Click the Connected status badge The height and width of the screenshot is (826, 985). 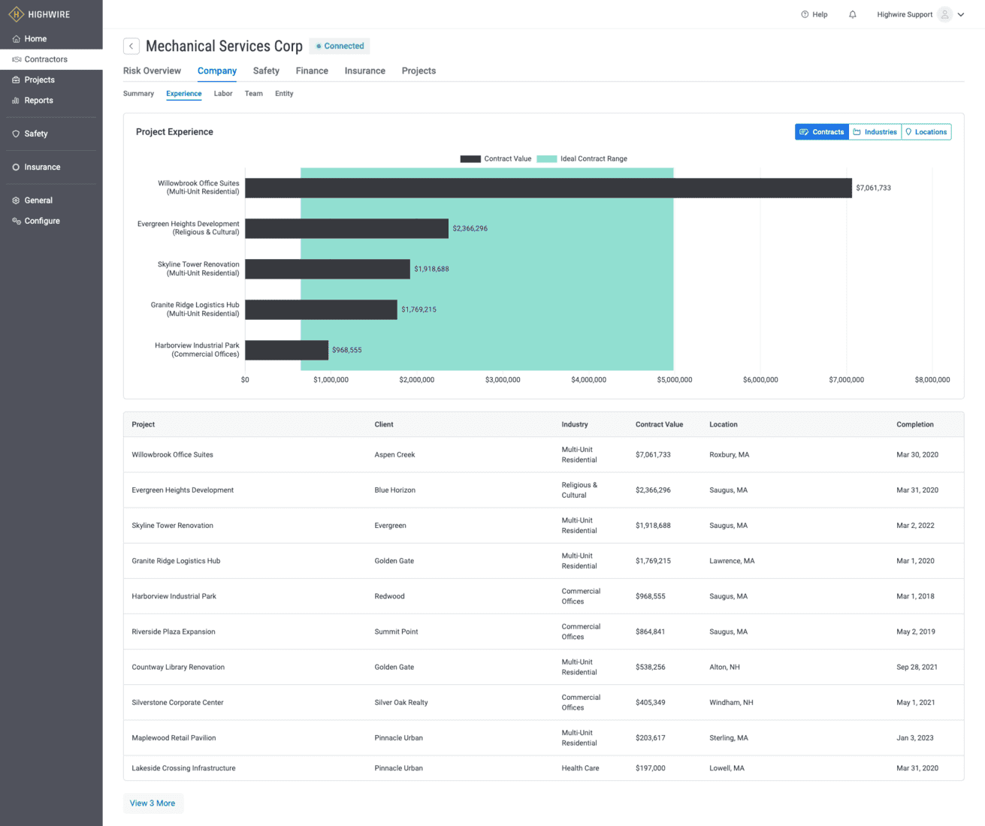coord(340,47)
